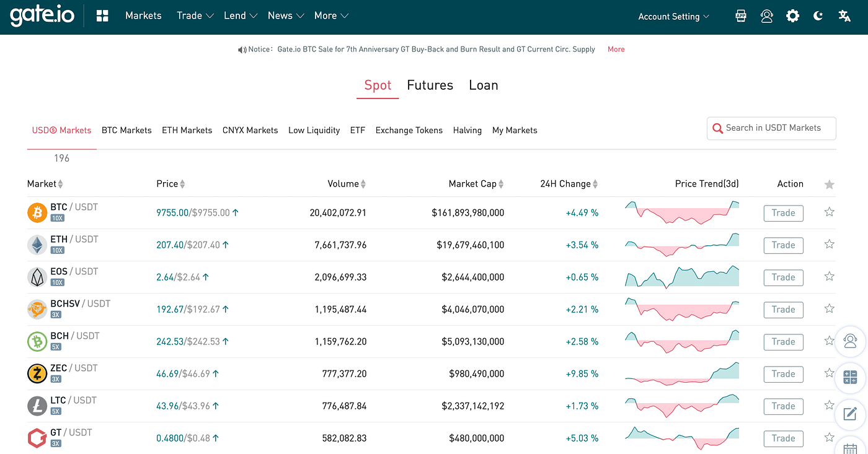
Task: Click the BCH coin icon
Action: [x=37, y=341]
